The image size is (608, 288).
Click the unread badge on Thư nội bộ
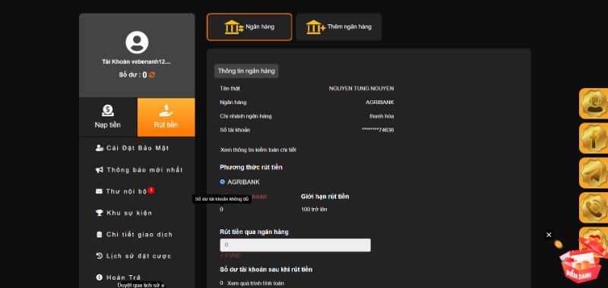point(151,190)
